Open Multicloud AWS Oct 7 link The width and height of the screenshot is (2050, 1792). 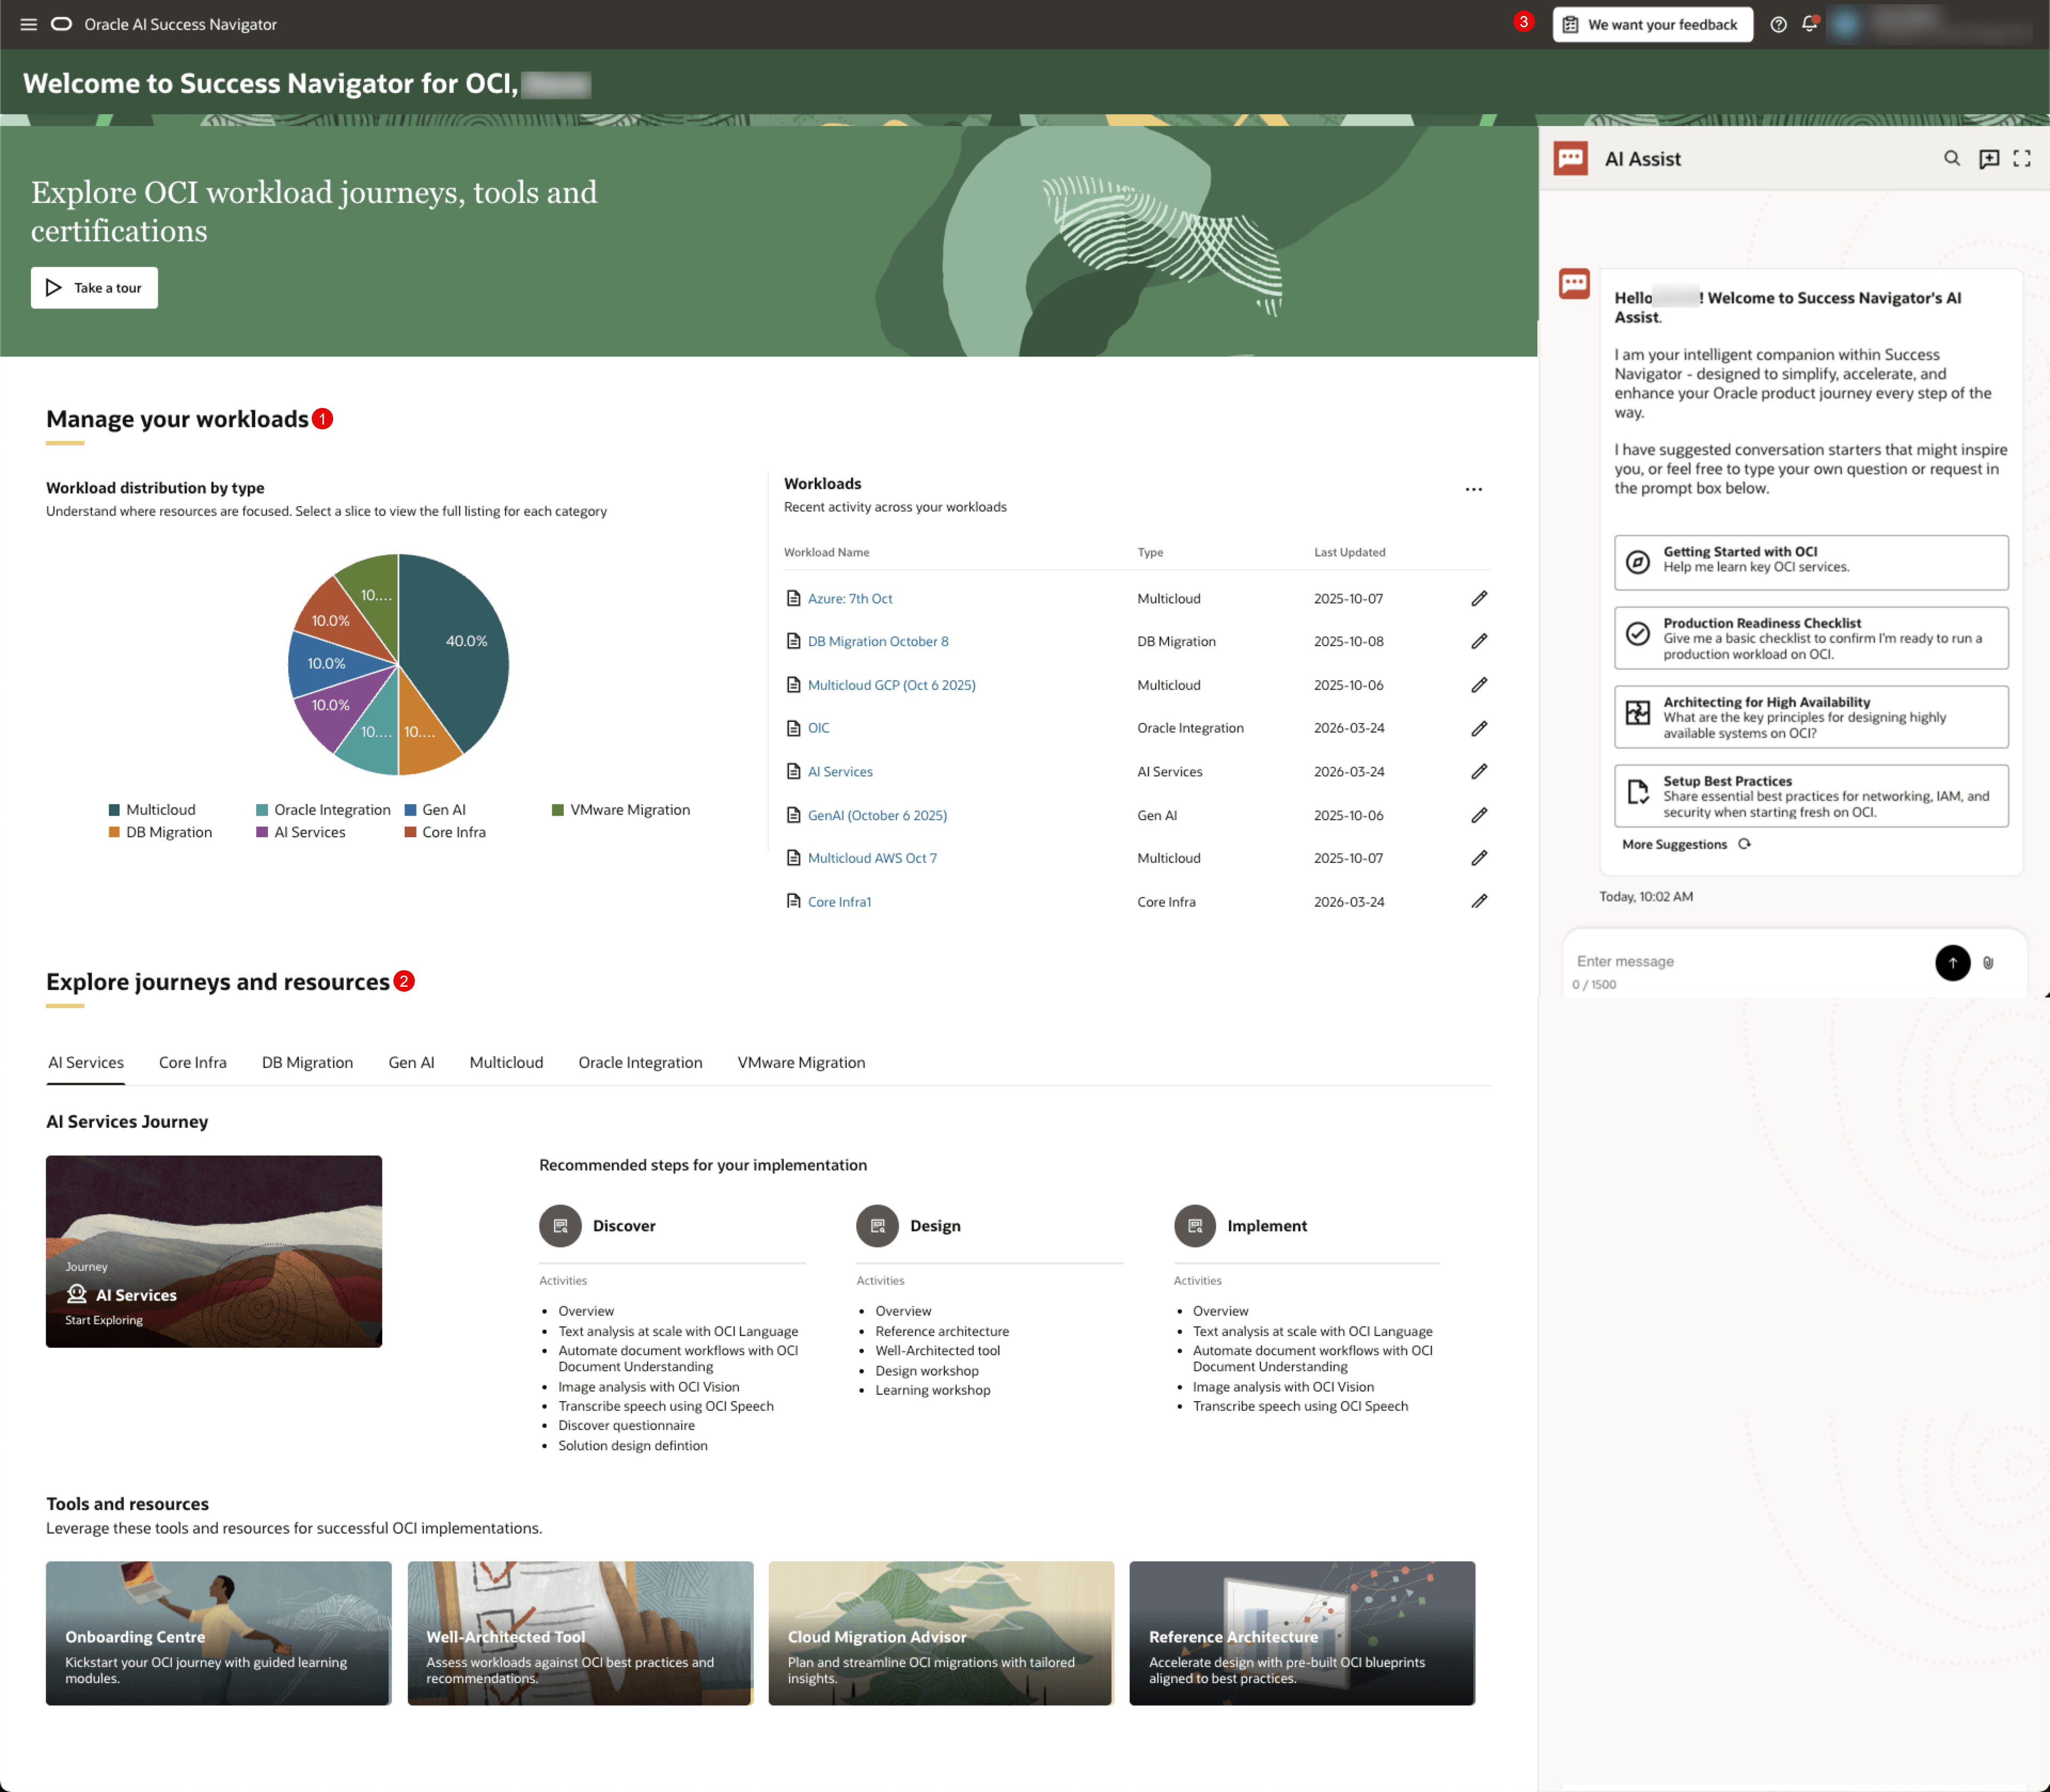(x=872, y=858)
